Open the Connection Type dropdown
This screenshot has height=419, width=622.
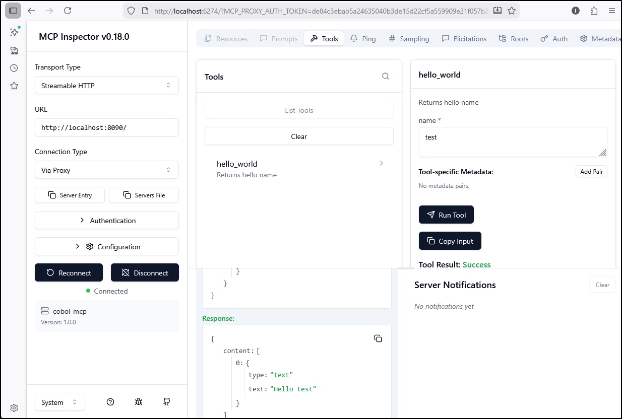(107, 170)
